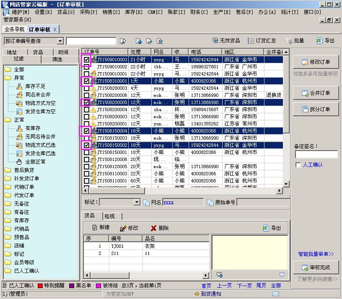The width and height of the screenshot is (342, 299).
Task: Uncheck order JY1508310001 checkbox
Action: (86, 81)
